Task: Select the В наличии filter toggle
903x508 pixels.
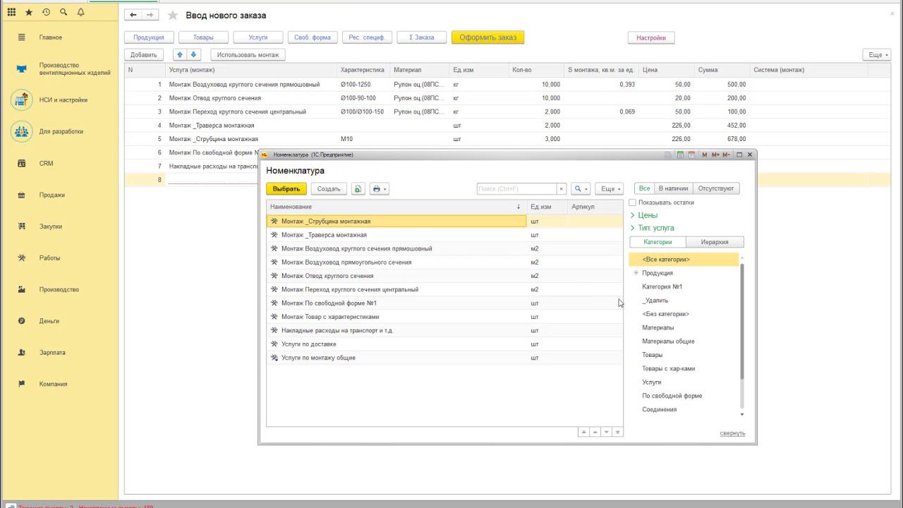Action: coord(673,188)
